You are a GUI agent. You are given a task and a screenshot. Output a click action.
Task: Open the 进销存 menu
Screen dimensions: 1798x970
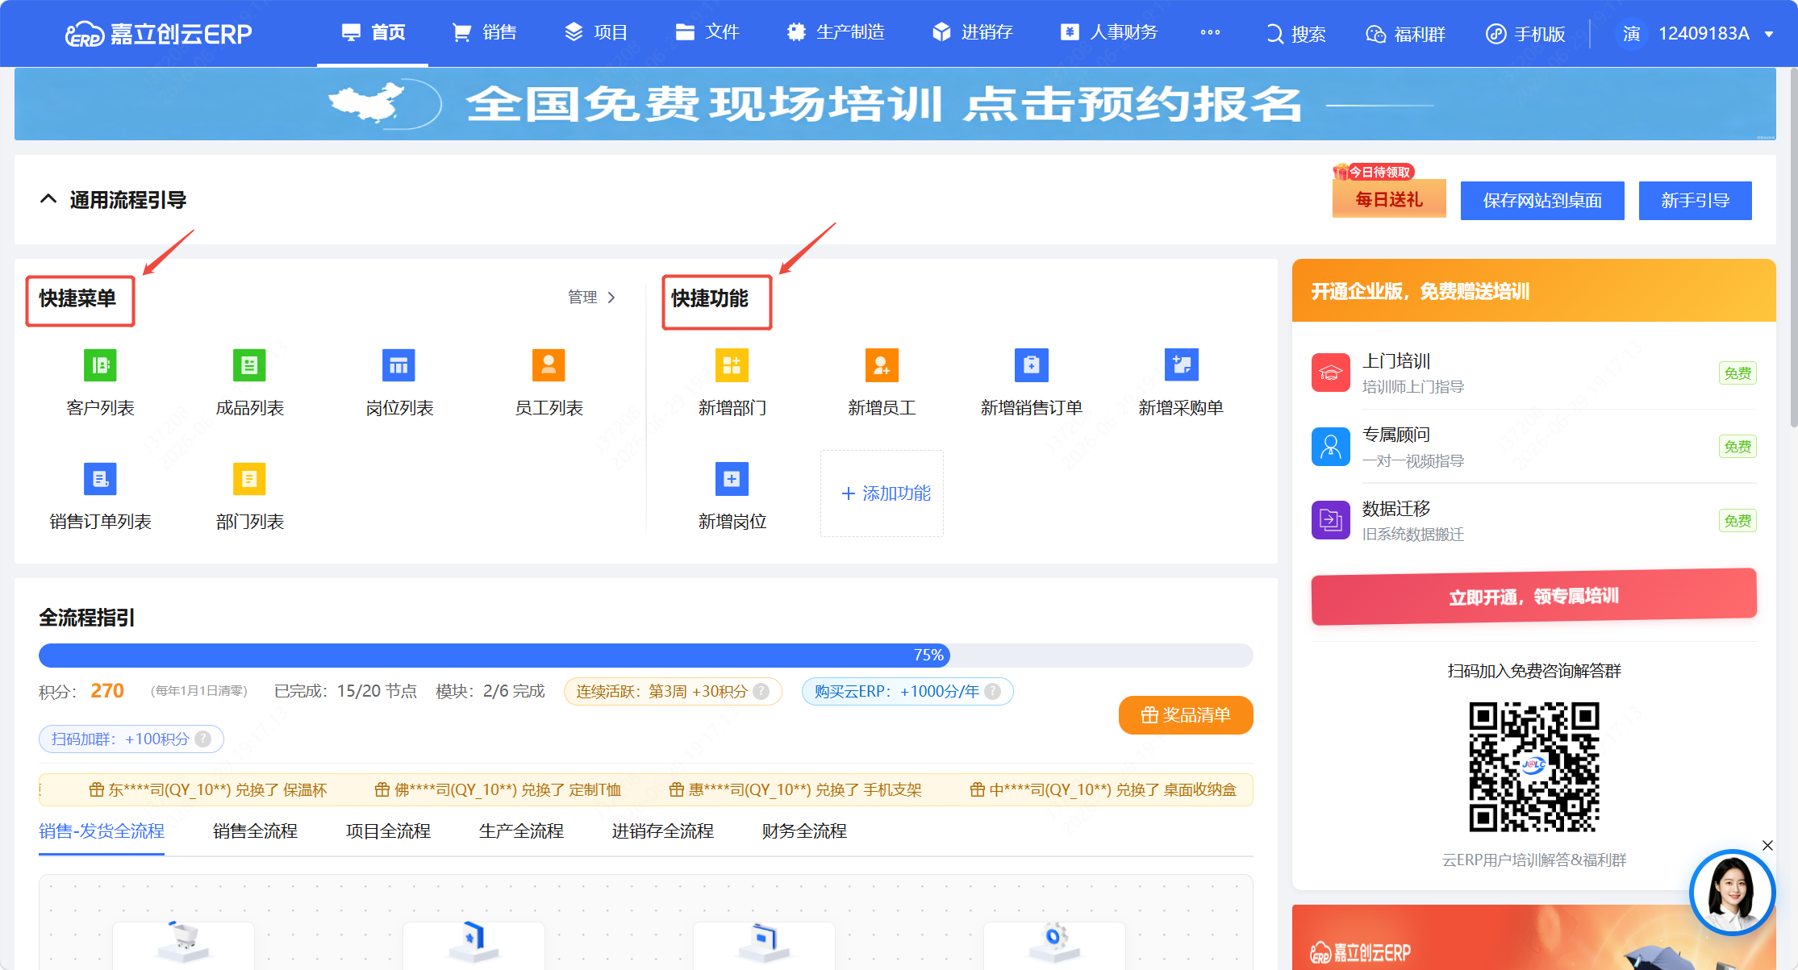pos(971,32)
